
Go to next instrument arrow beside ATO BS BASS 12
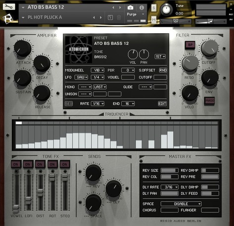point(120,7)
